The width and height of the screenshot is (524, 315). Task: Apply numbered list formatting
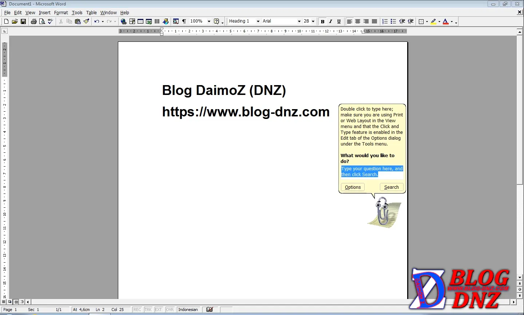click(x=385, y=21)
